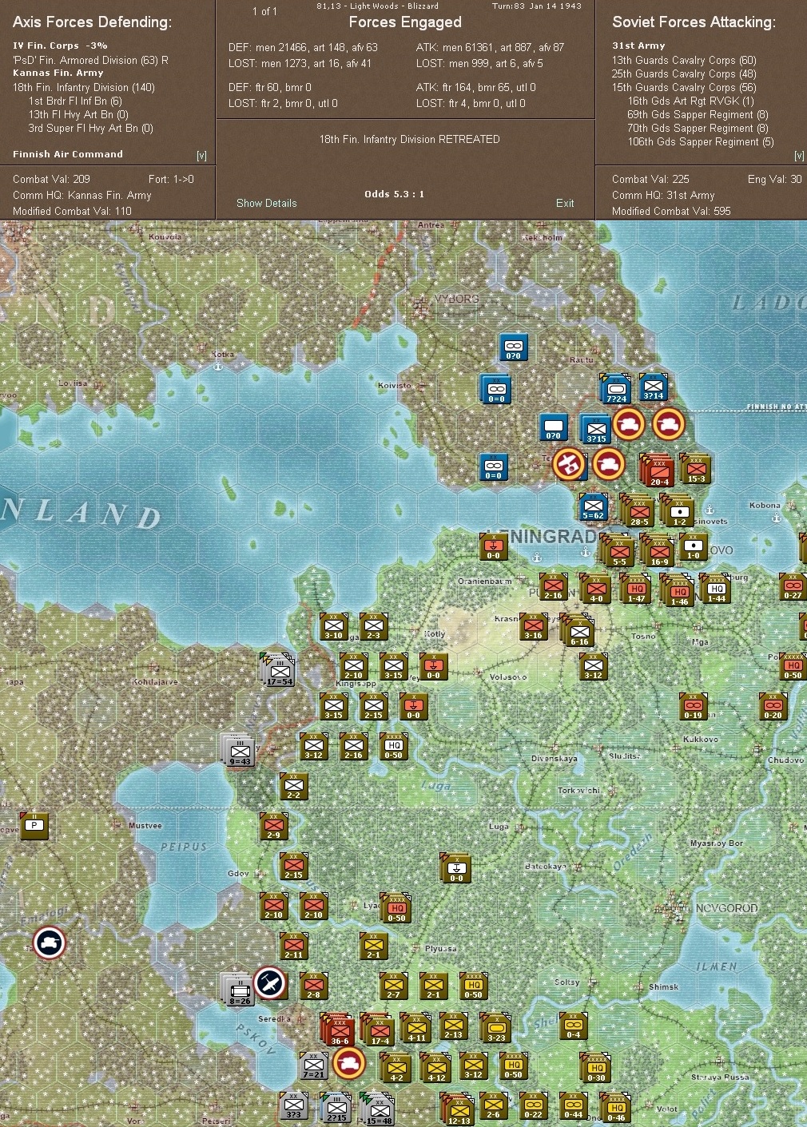Click 18th Fin. Infantry Division (140)
The height and width of the screenshot is (1127, 807).
[84, 88]
